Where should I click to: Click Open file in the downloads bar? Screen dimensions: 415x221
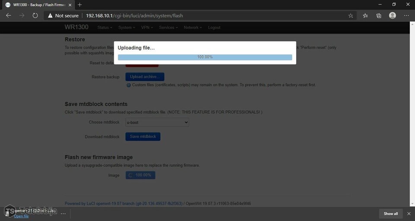pos(21,216)
